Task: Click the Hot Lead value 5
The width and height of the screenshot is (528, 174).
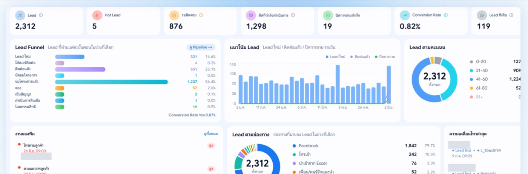Action: (x=94, y=26)
